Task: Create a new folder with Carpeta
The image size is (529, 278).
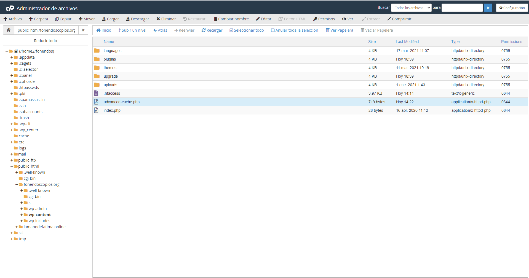Action: [x=38, y=19]
